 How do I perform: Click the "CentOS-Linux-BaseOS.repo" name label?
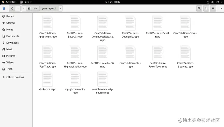(x=75, y=35)
